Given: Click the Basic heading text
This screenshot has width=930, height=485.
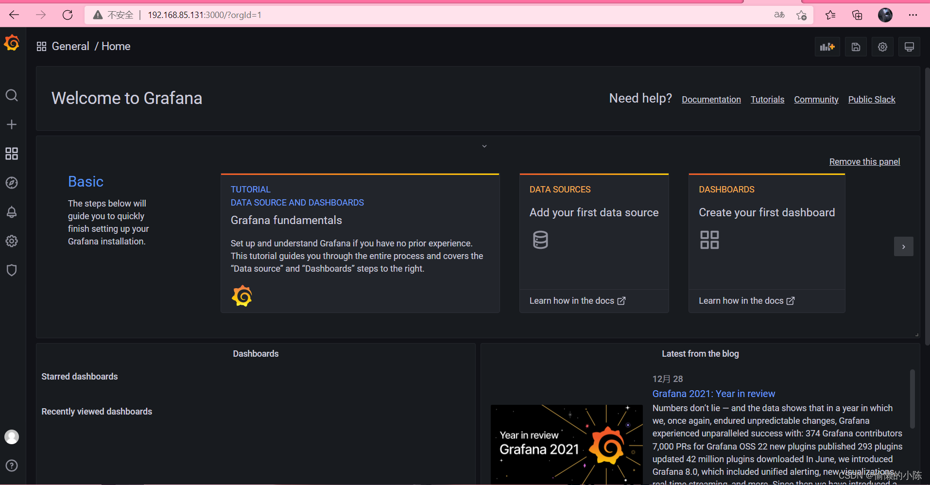Looking at the screenshot, I should point(86,182).
